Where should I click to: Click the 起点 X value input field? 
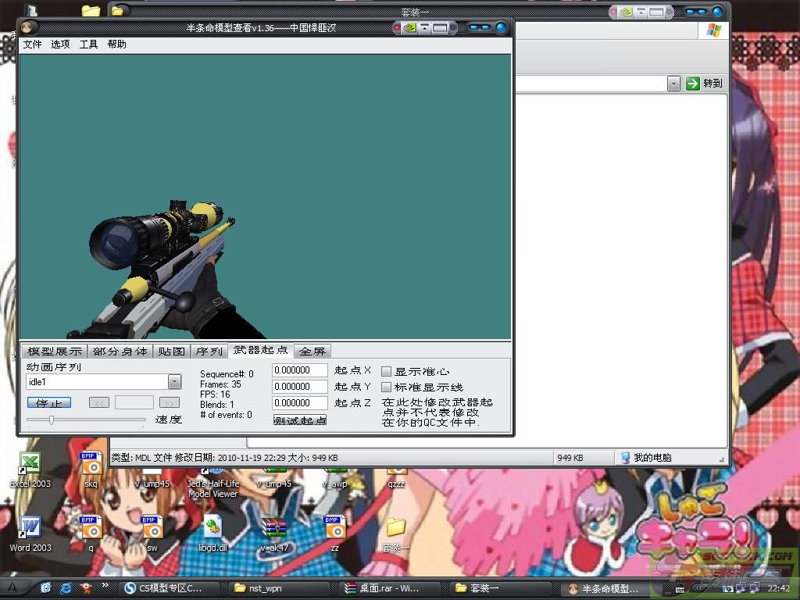299,370
